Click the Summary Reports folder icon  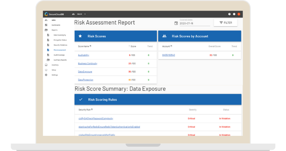[x=48, y=60]
